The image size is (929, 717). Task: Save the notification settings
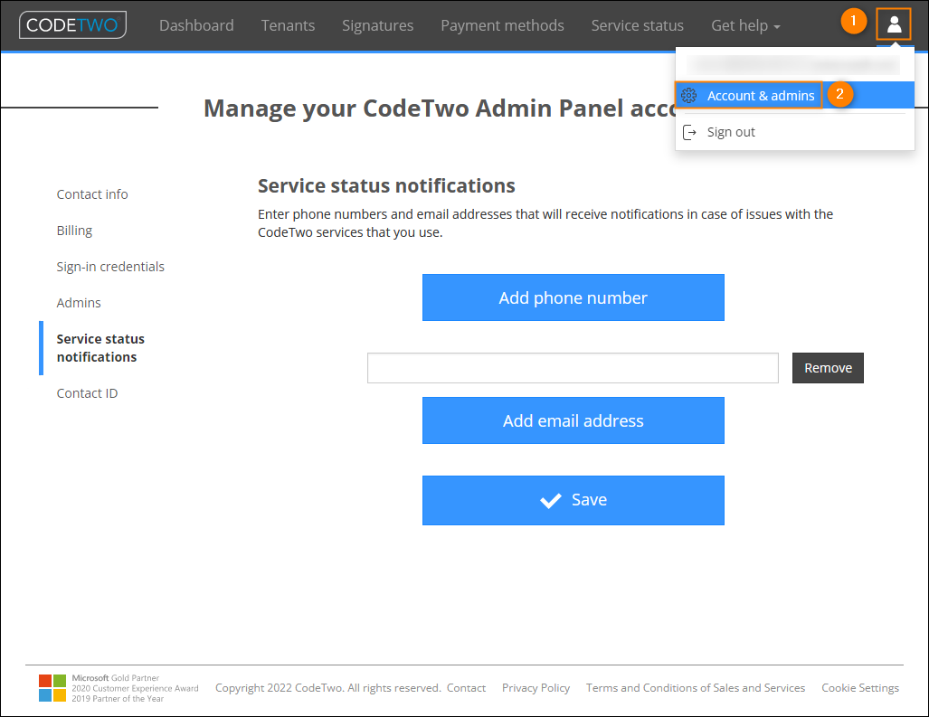point(573,500)
